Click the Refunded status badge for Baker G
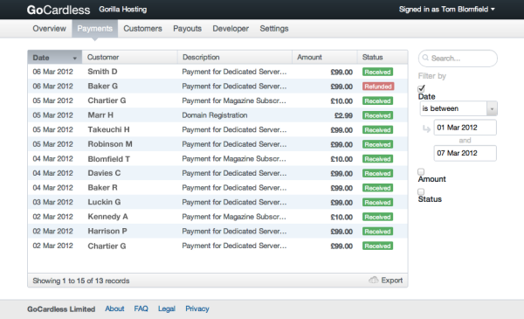The height and width of the screenshot is (319, 524). 378,87
